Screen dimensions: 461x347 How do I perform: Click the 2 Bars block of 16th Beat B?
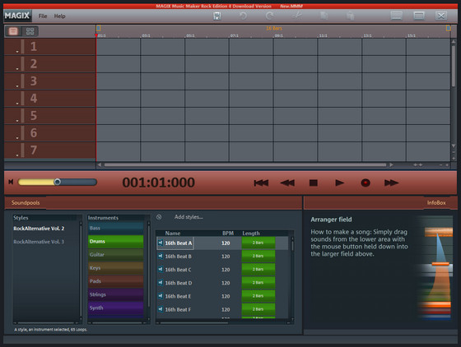pos(258,256)
